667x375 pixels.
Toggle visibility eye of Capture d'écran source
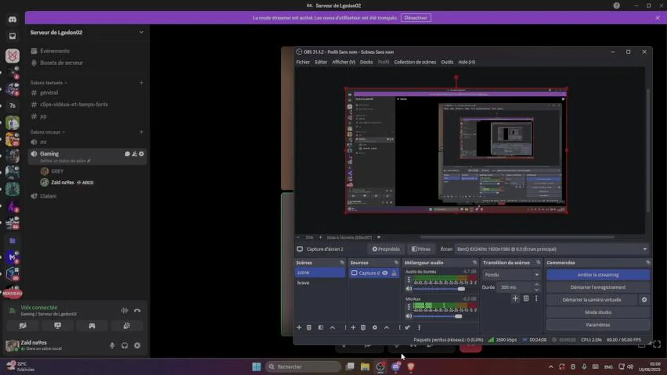[x=385, y=273]
